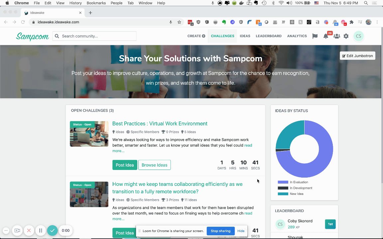Open Chrome extensions puzzle icon
The width and height of the screenshot is (383, 239).
(351, 22)
